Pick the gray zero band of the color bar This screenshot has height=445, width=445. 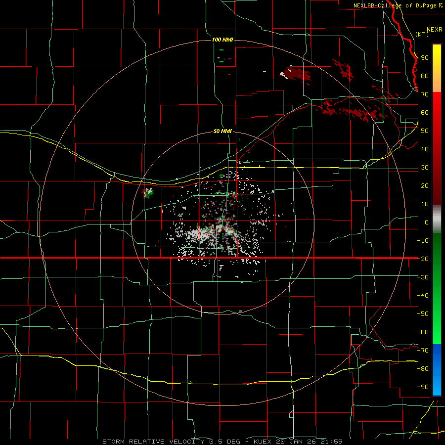point(437,219)
